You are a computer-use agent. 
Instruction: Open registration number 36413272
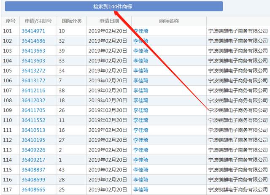(x=33, y=70)
